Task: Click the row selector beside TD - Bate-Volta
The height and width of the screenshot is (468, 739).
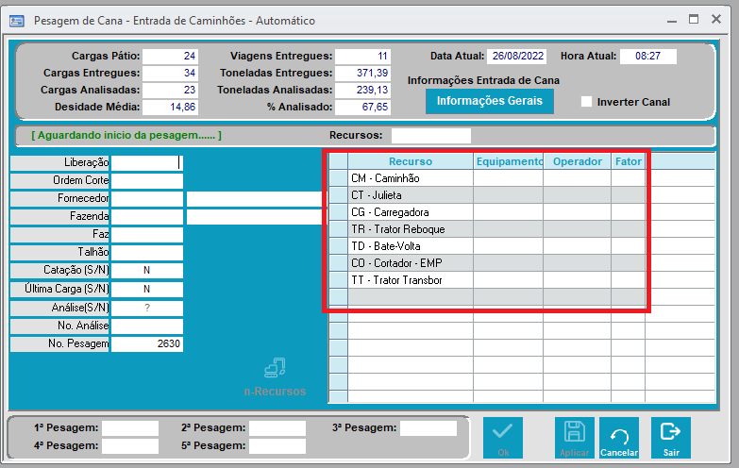Action: (339, 246)
